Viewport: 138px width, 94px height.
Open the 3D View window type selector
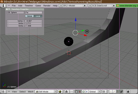coord(4,92)
